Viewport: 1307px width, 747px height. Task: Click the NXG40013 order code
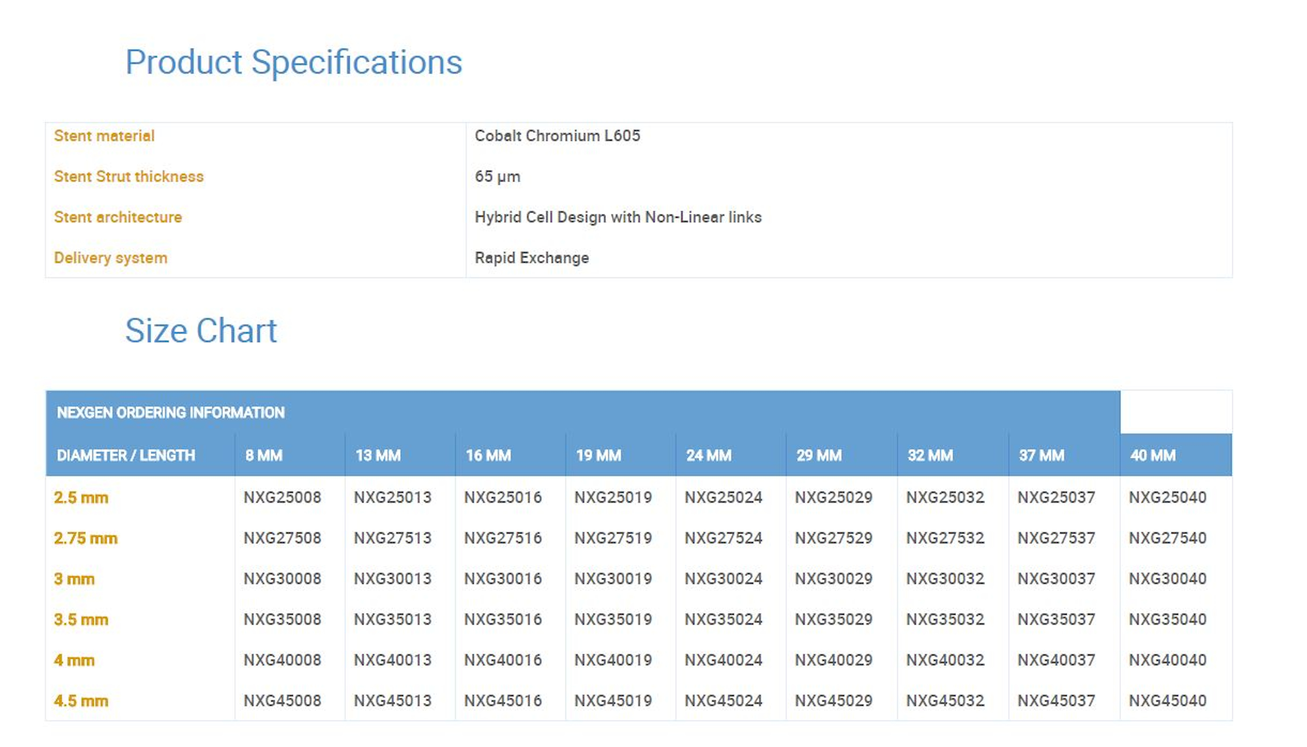pyautogui.click(x=392, y=660)
